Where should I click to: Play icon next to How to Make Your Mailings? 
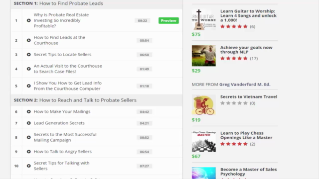29,111
